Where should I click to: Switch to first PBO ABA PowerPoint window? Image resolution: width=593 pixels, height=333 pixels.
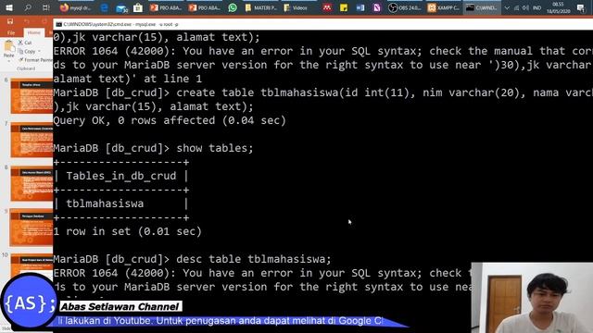coord(166,7)
